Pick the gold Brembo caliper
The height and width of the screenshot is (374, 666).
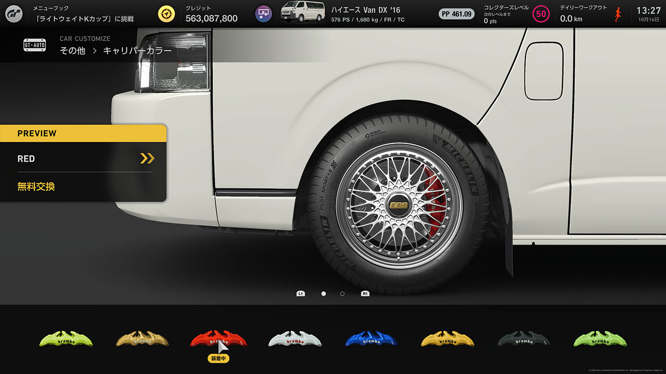coord(142,339)
